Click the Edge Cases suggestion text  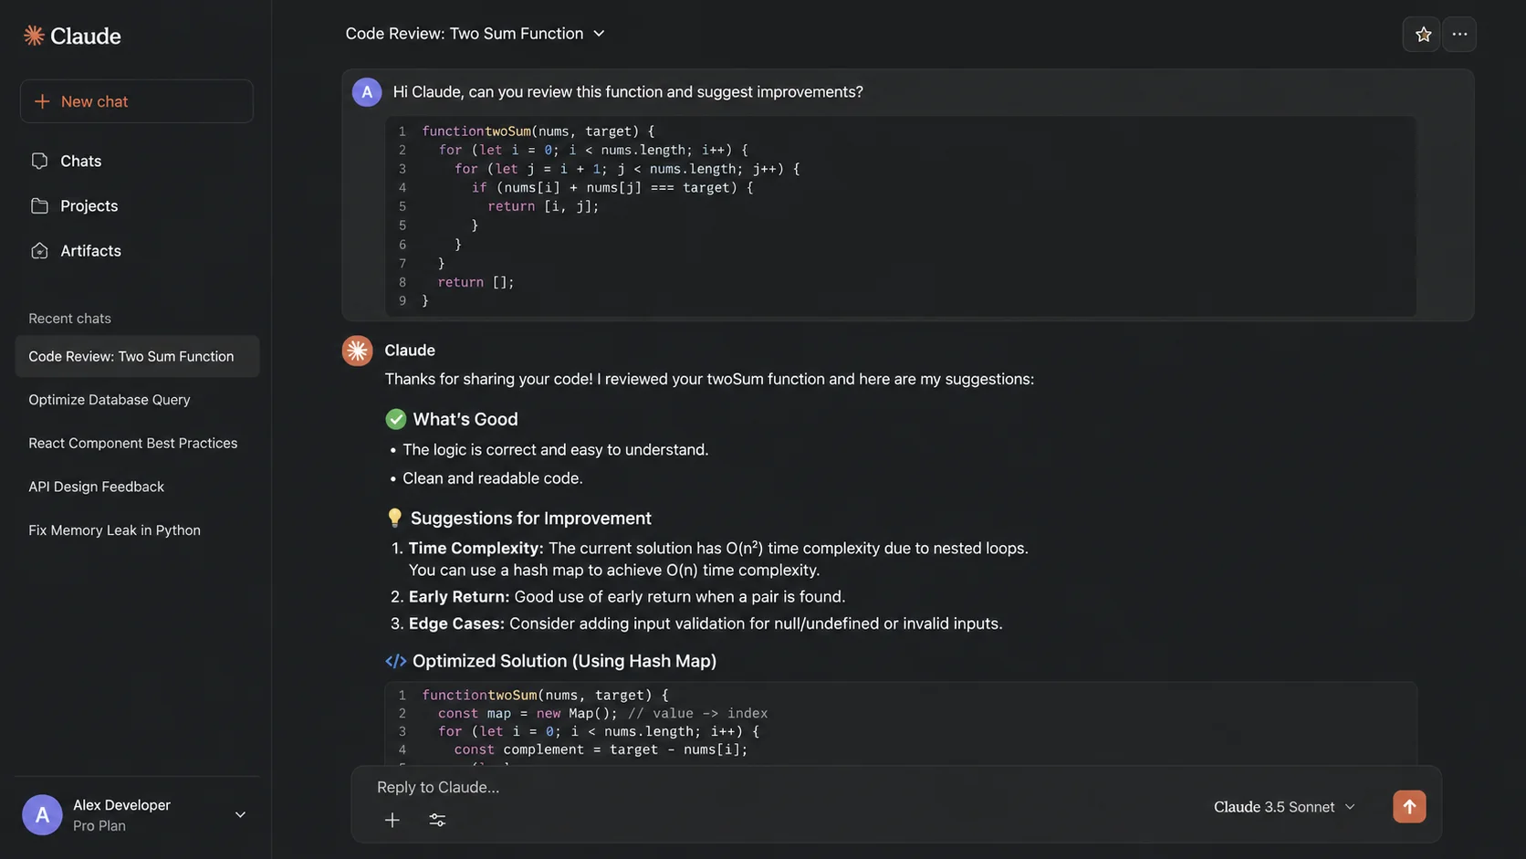(x=706, y=623)
